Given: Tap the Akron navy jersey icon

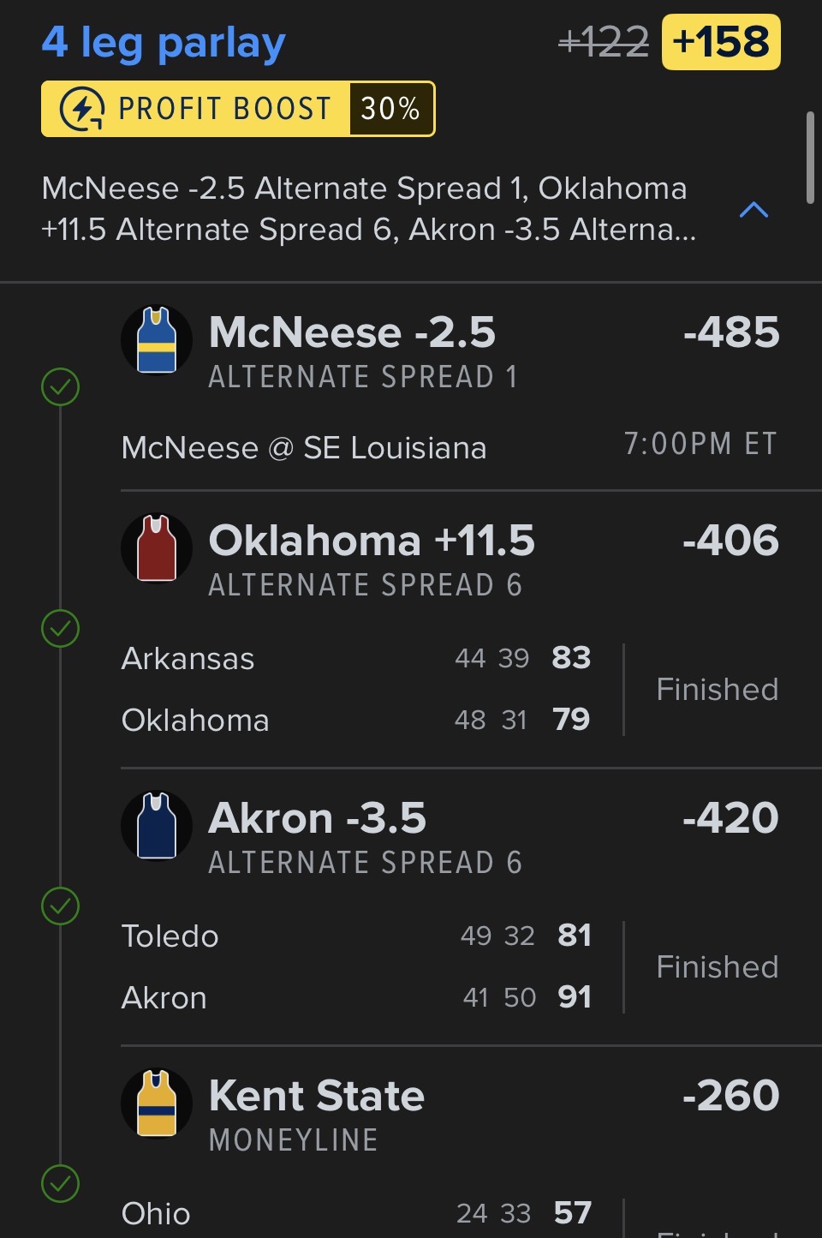Looking at the screenshot, I should (157, 826).
